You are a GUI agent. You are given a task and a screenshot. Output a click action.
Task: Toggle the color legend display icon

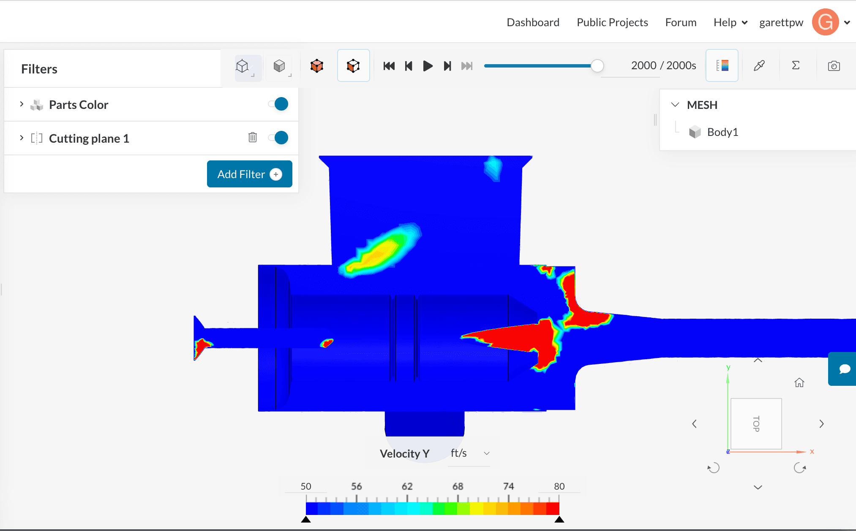722,65
